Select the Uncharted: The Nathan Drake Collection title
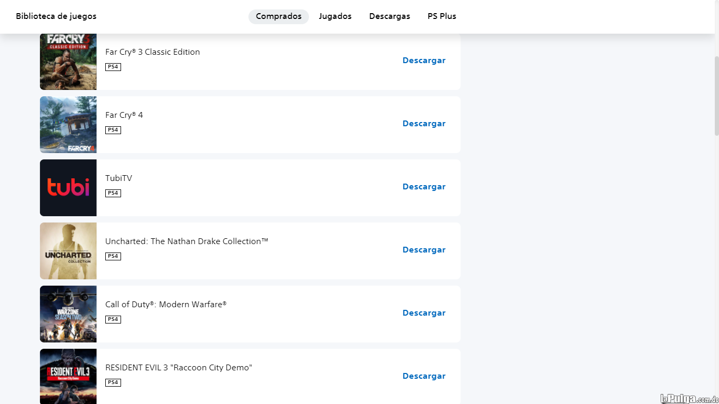This screenshot has height=404, width=719. click(x=187, y=241)
